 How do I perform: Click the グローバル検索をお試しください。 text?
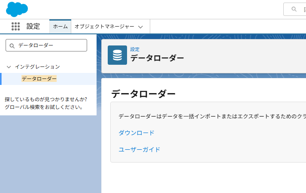coord(45,107)
